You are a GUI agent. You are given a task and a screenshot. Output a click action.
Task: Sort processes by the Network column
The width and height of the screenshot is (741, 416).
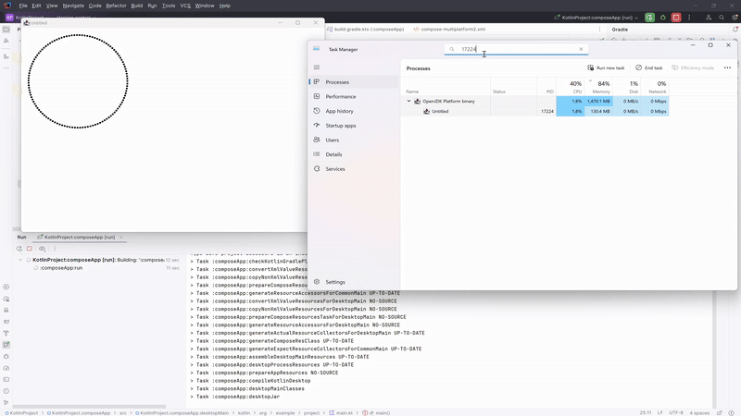pyautogui.click(x=655, y=87)
